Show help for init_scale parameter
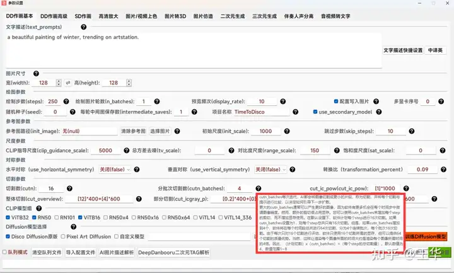454x273 pixels. (x=287, y=131)
